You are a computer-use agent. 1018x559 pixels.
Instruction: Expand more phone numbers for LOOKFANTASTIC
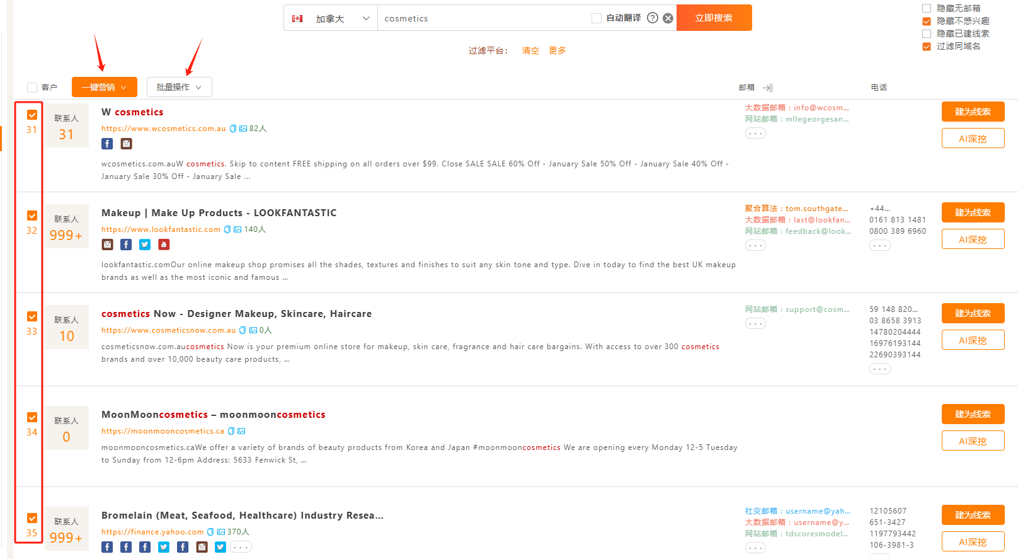point(880,245)
